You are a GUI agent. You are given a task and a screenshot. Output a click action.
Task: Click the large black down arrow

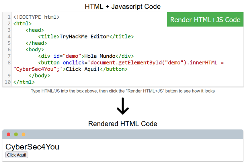tap(122, 106)
